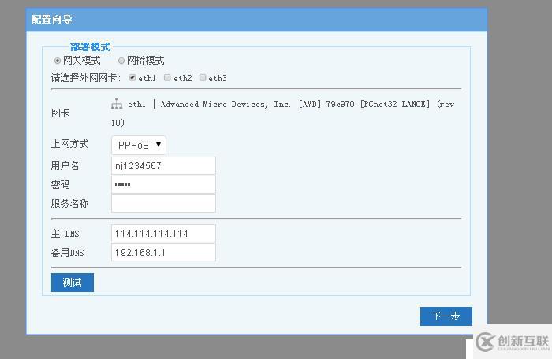Check the eth3 network card checkbox
The width and height of the screenshot is (552, 359).
(203, 78)
